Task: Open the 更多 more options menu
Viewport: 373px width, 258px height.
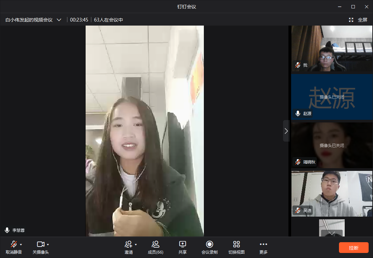Action: tap(263, 247)
